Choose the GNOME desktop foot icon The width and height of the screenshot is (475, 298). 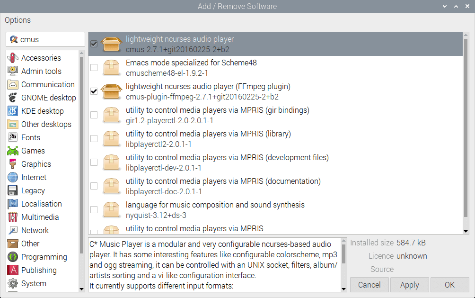[x=13, y=98]
